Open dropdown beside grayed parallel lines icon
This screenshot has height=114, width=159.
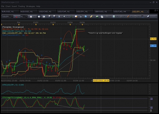click(x=110, y=16)
